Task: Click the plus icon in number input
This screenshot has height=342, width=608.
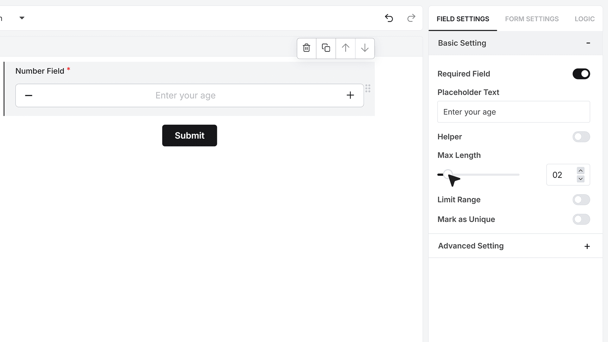Action: 350,95
